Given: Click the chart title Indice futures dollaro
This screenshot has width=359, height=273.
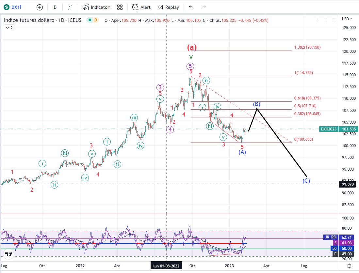Looking at the screenshot, I should coord(29,20).
